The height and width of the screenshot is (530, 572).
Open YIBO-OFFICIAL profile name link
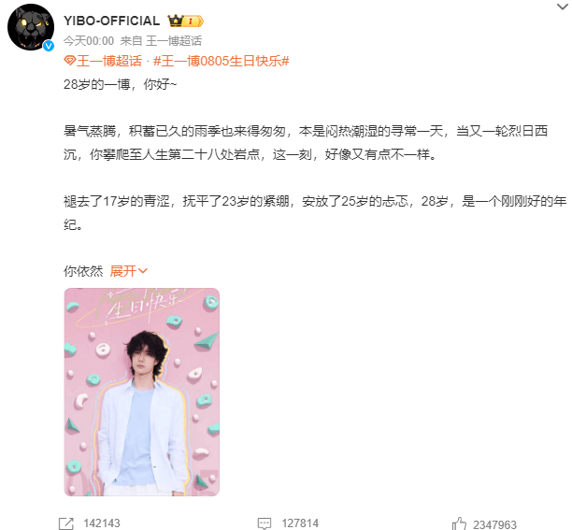111,21
